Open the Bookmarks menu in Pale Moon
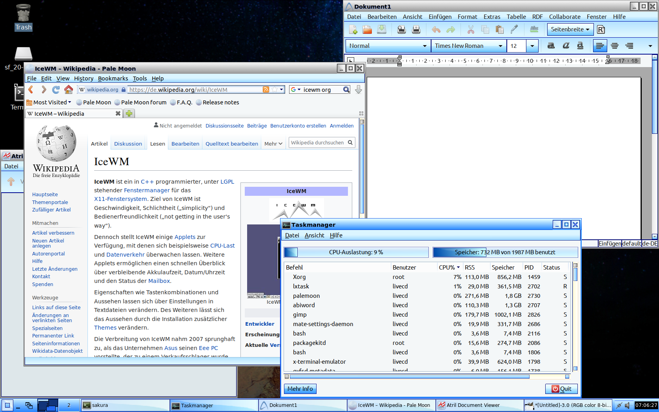Screen dimensions: 659x412 113,78
